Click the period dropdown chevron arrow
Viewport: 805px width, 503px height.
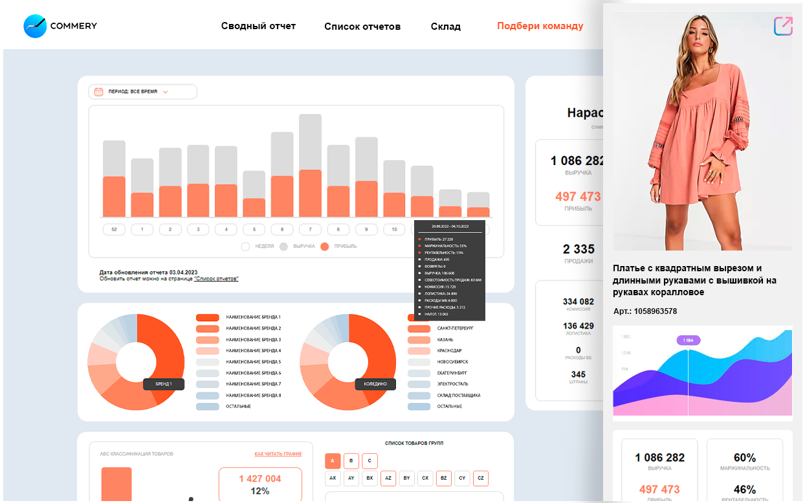(166, 92)
